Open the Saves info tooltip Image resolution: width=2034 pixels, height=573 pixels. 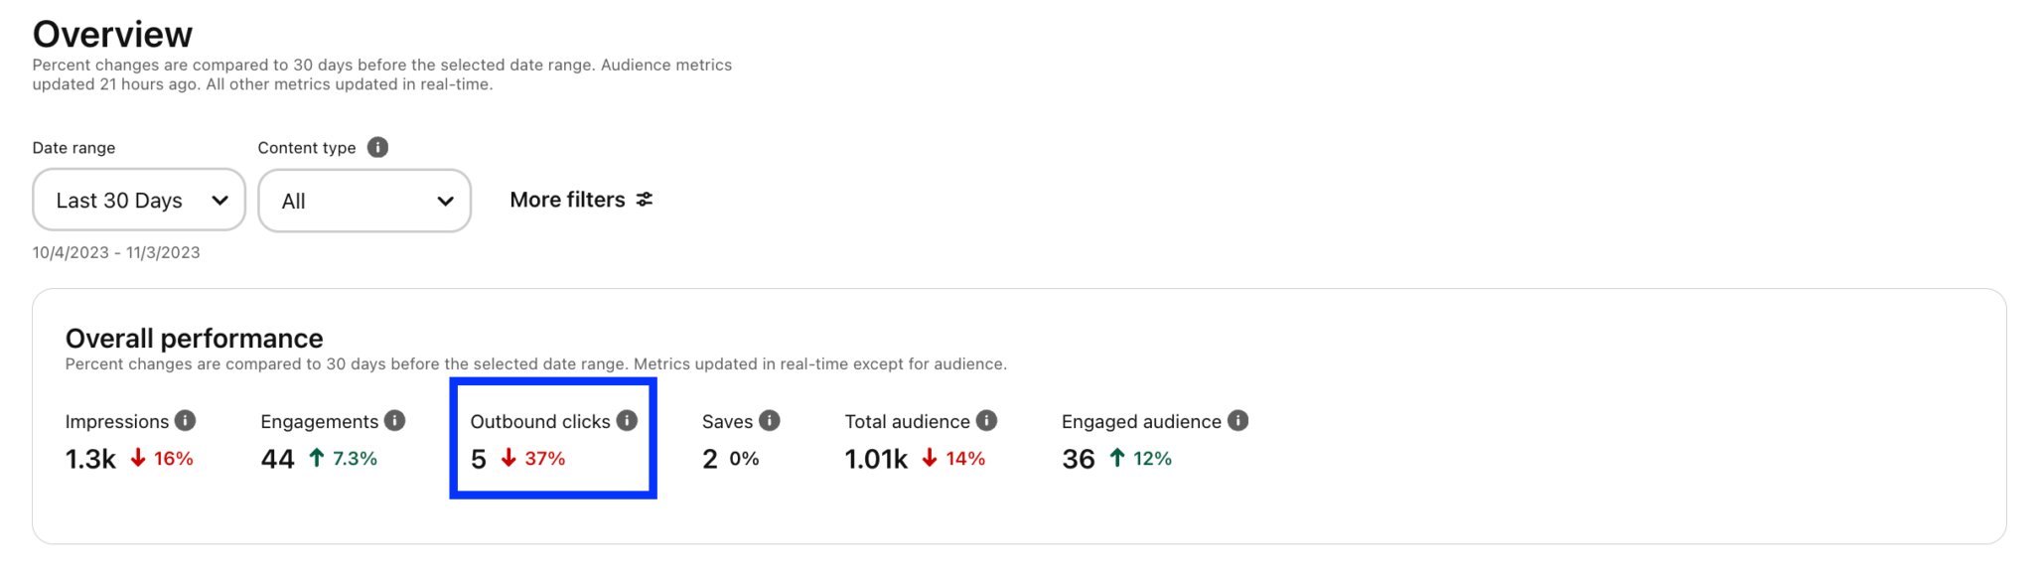coord(771,420)
